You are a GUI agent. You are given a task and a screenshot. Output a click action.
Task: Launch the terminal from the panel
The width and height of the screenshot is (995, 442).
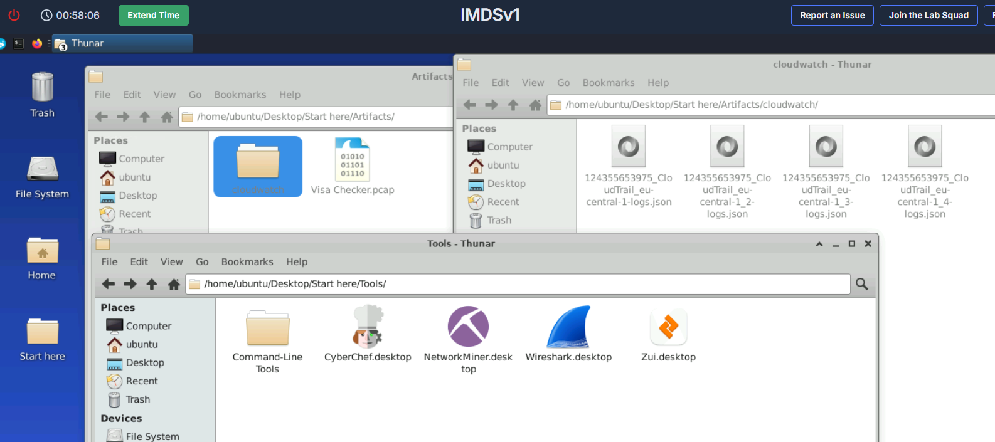pos(19,43)
